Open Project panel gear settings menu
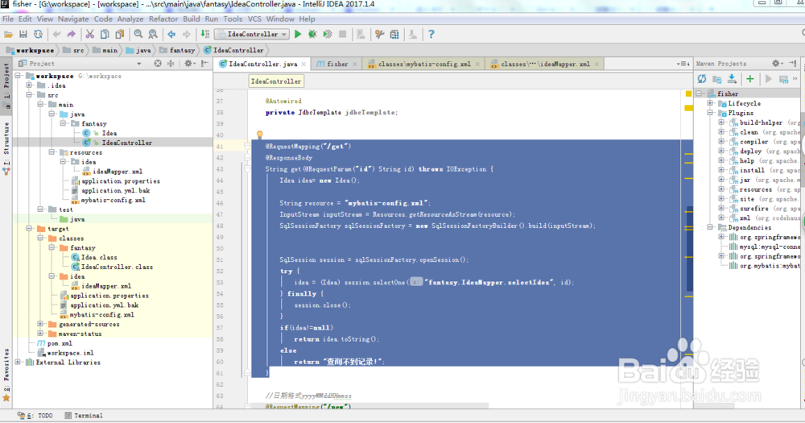The image size is (805, 423). click(x=188, y=63)
